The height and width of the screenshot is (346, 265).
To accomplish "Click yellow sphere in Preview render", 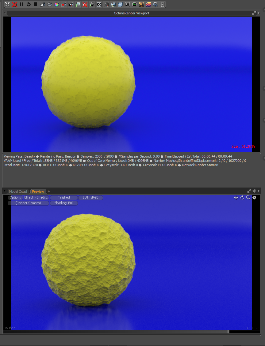I will tap(88, 260).
